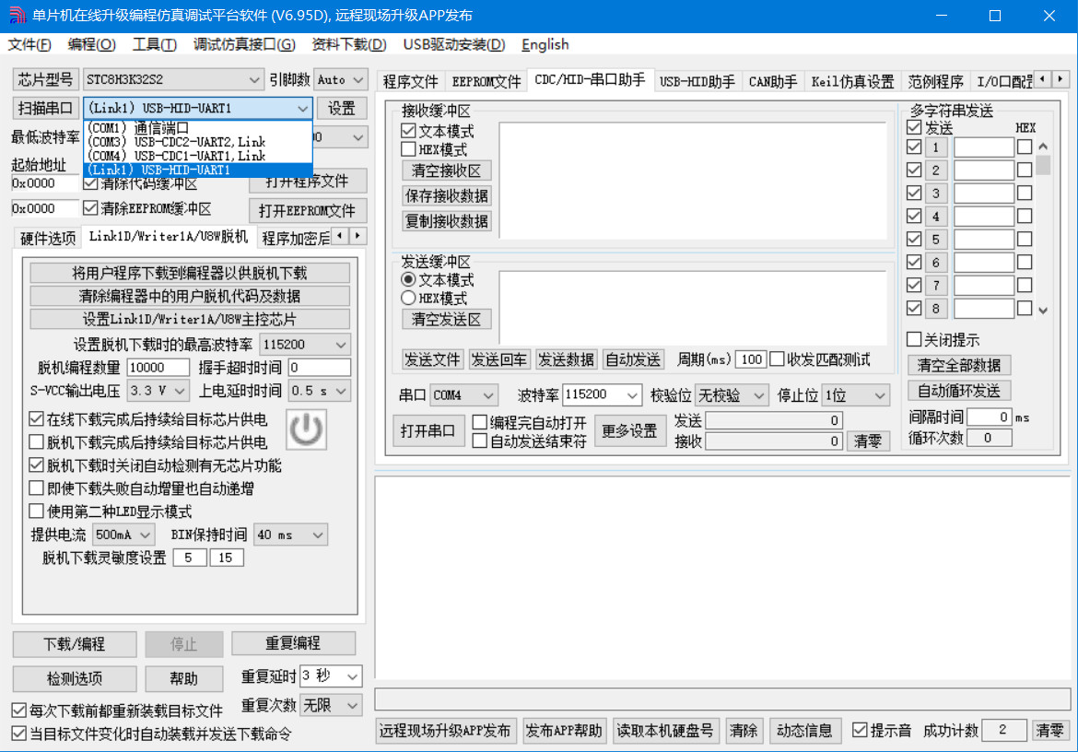Toggle 每次下载前都重新装载目标文件 checkbox
Screen dimensions: 1078x752
pyautogui.click(x=19, y=711)
